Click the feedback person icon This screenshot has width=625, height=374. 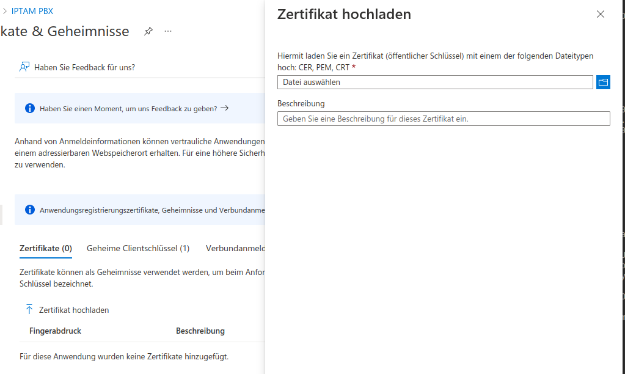point(24,67)
